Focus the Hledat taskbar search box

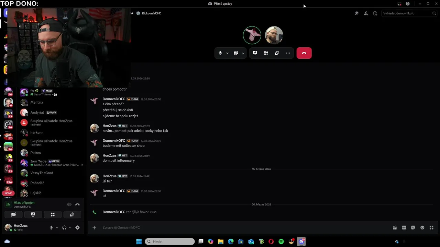[170, 242]
